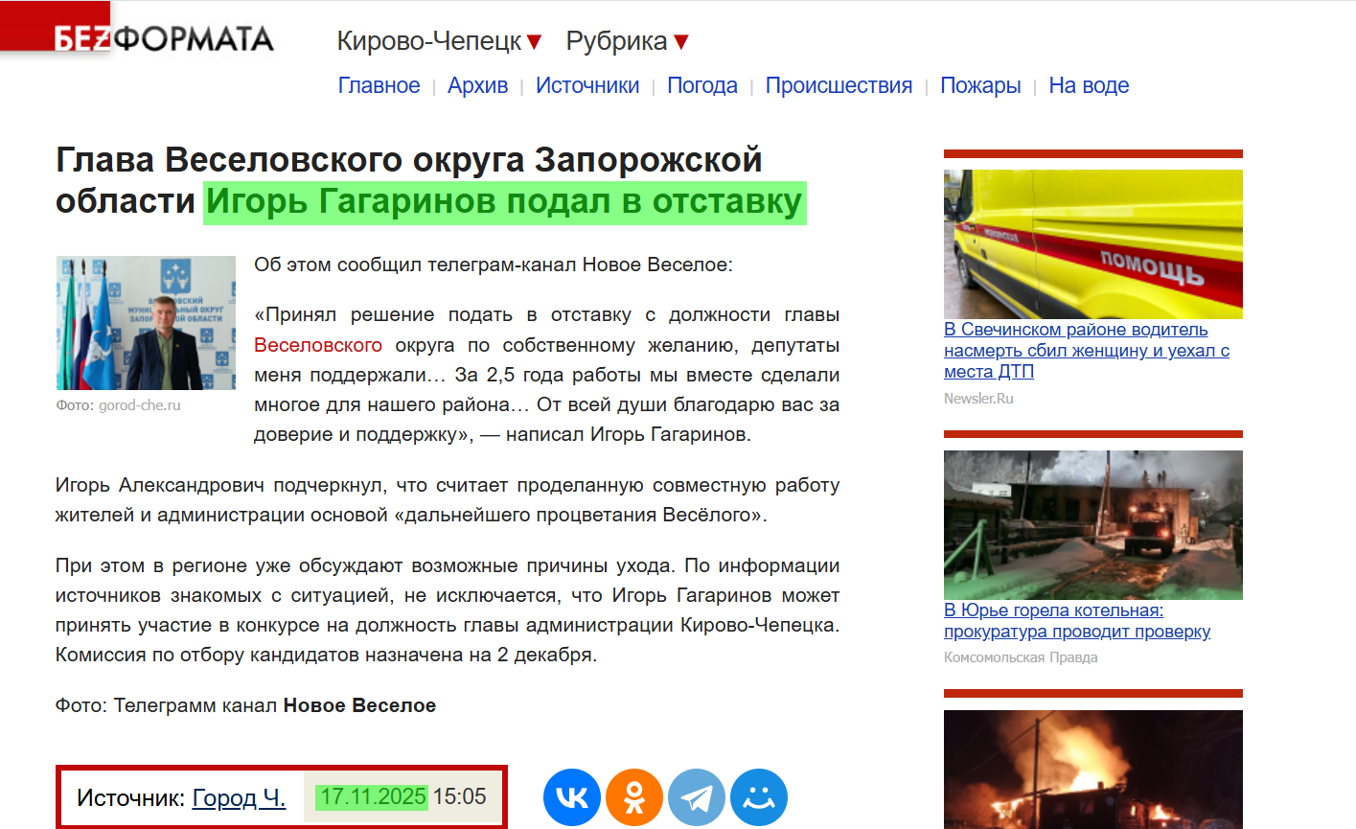Open the article author's portrait photo
Image resolution: width=1356 pixels, height=829 pixels.
click(145, 323)
